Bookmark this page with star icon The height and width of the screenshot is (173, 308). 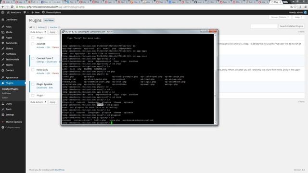click(295, 7)
